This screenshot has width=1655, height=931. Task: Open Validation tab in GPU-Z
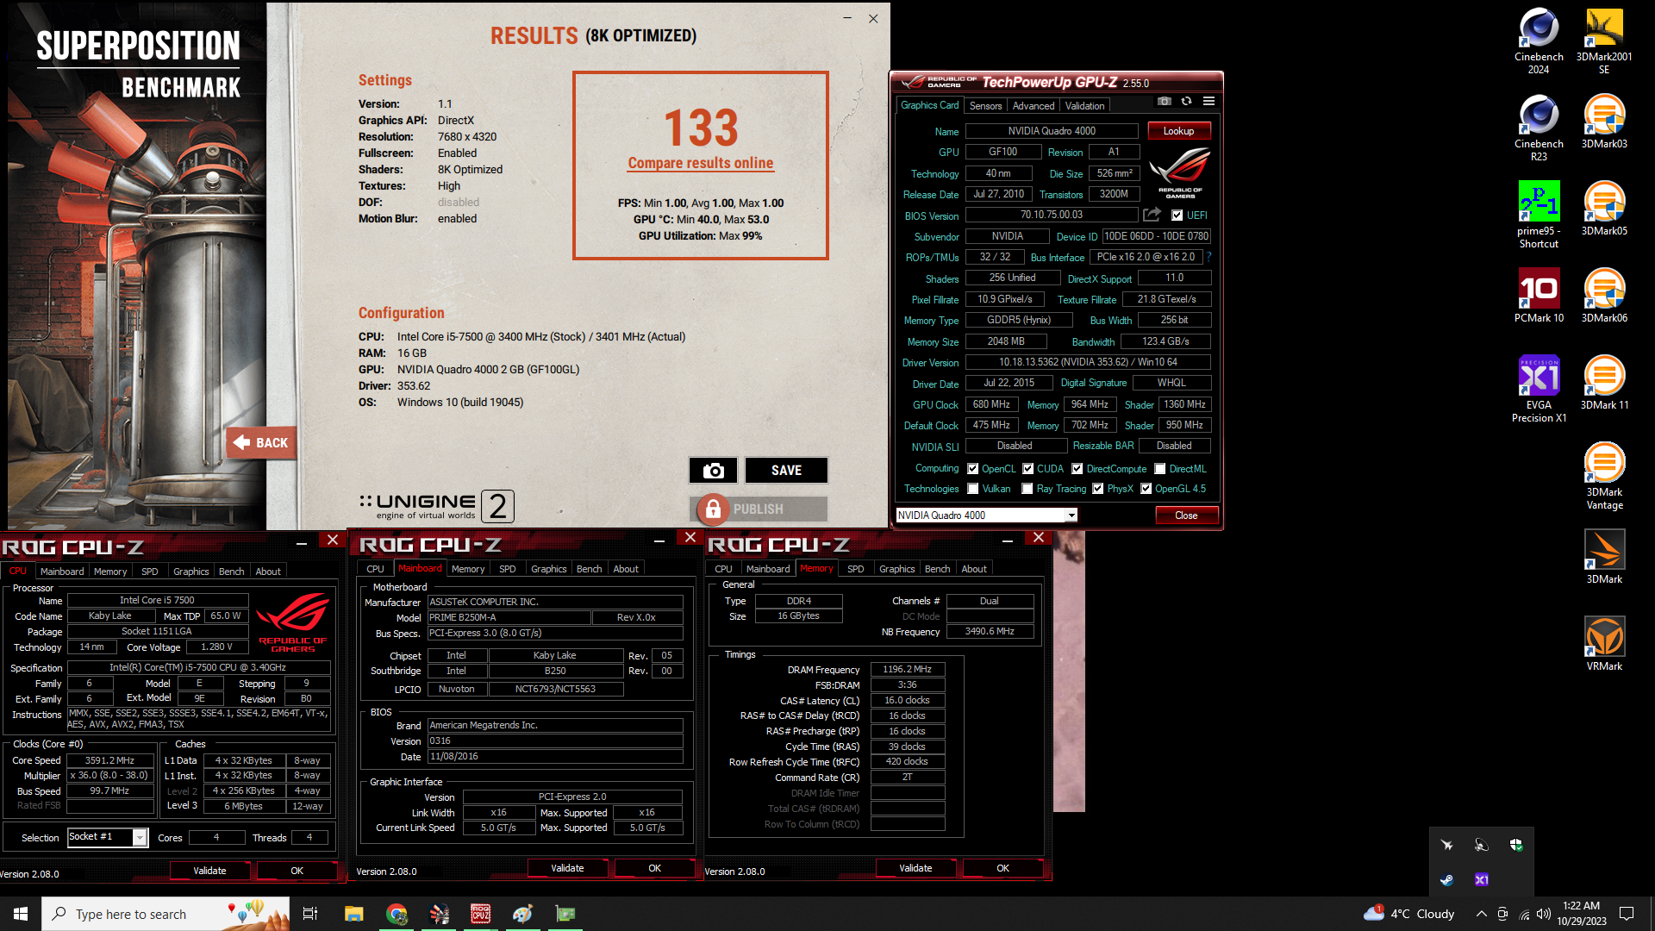(1084, 105)
